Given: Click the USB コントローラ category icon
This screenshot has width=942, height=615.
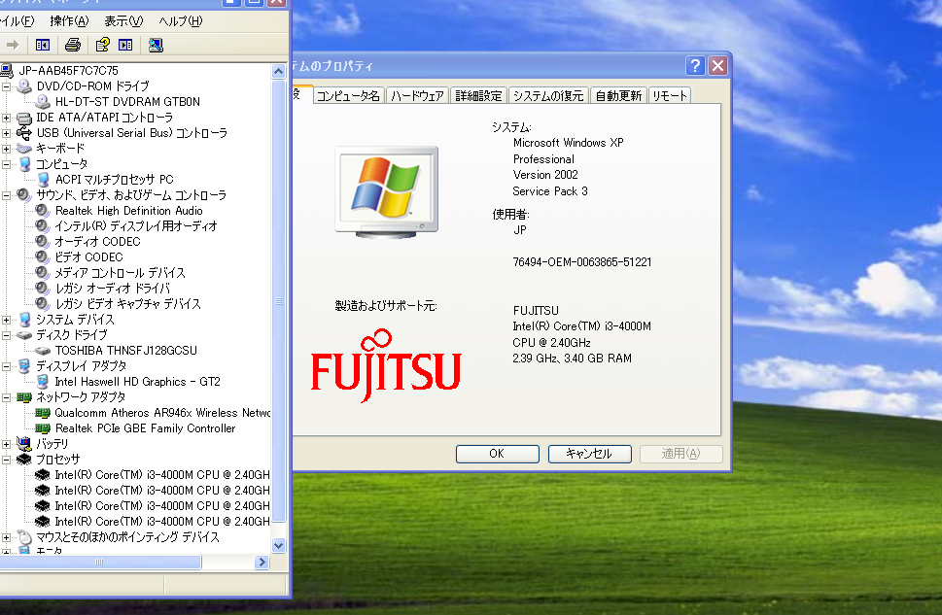Looking at the screenshot, I should coord(24,133).
